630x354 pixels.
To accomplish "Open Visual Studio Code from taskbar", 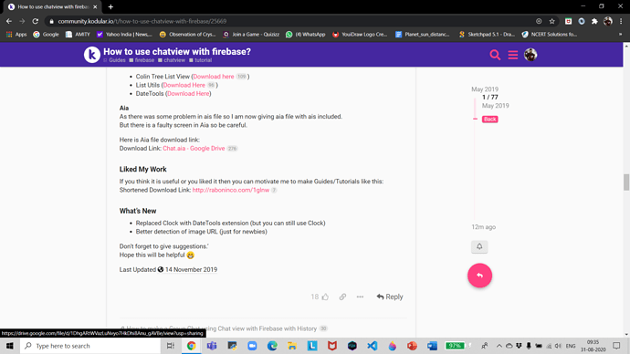I will coord(372,346).
